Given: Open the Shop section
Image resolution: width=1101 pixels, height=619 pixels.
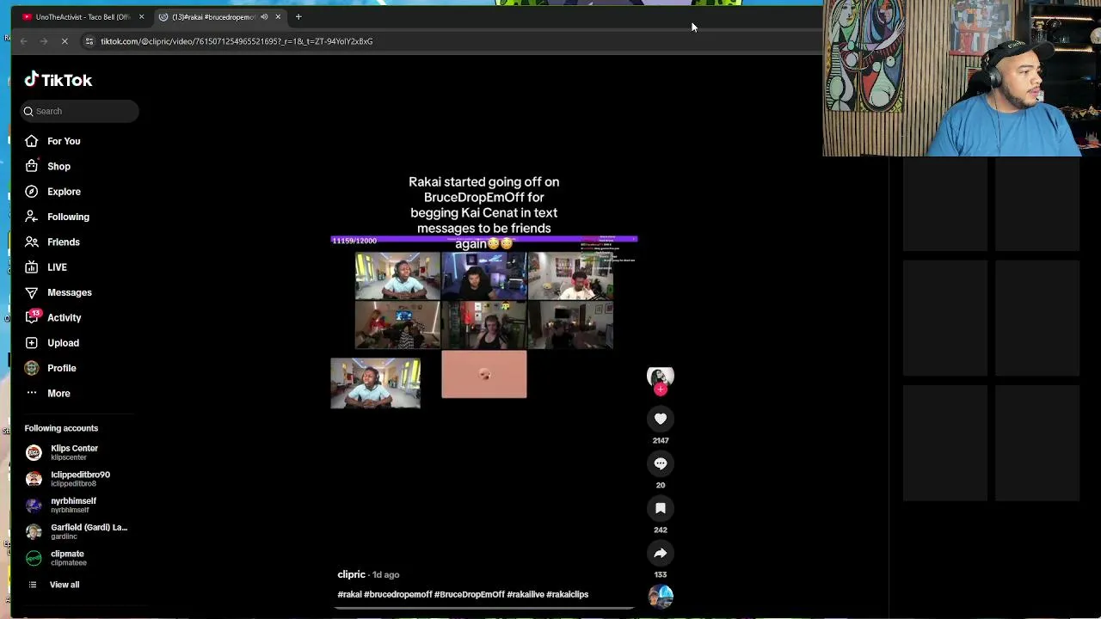Looking at the screenshot, I should click(58, 166).
